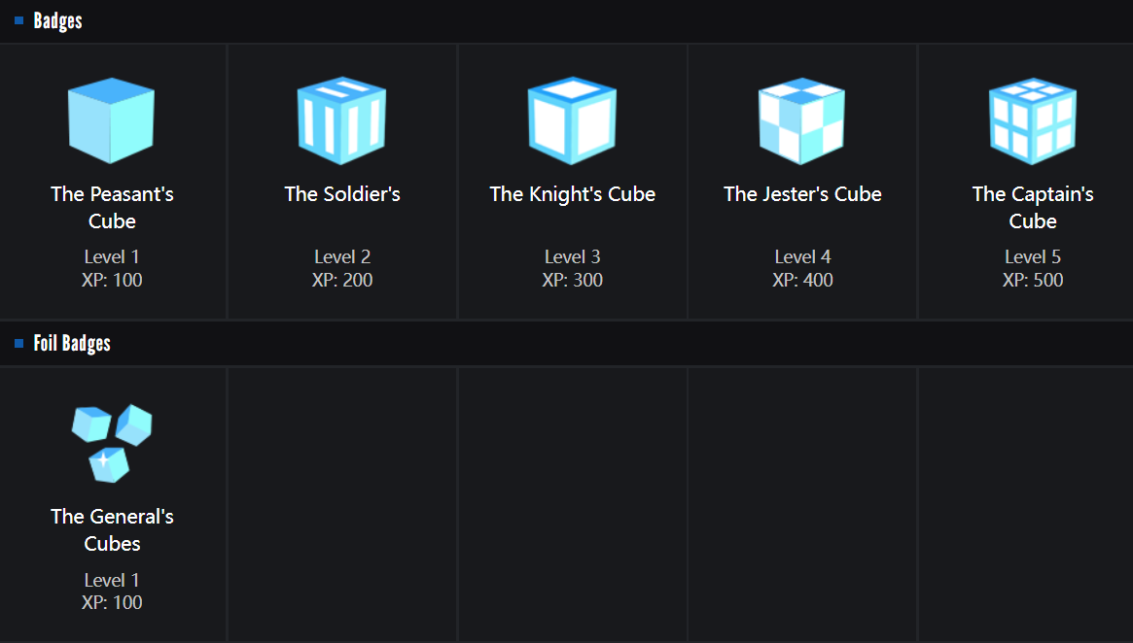The width and height of the screenshot is (1133, 643).
Task: Click "The Jester's Cube" title text
Action: (802, 194)
